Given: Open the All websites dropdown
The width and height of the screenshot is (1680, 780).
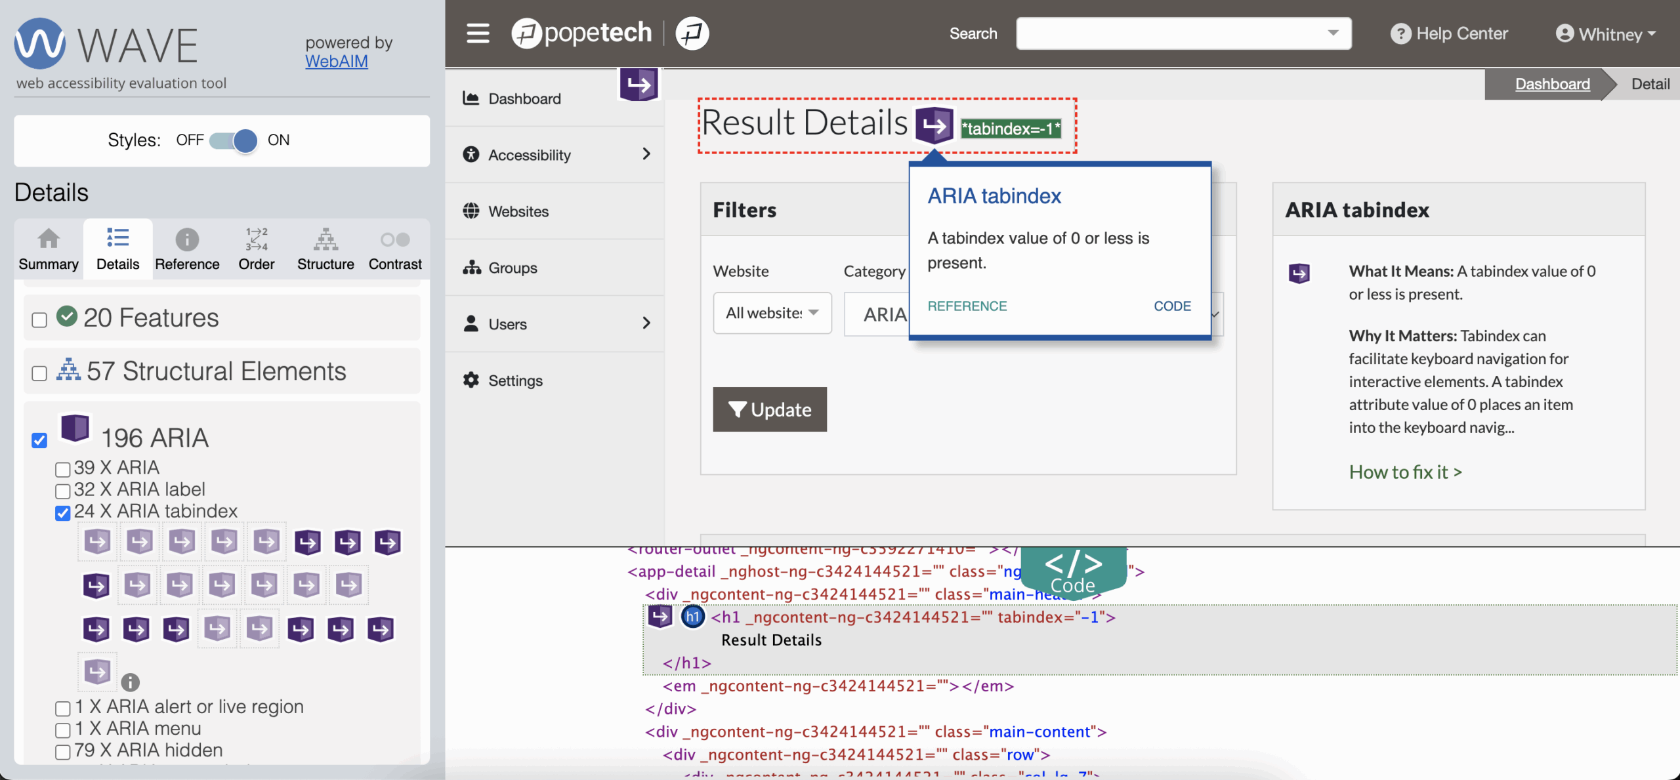Looking at the screenshot, I should (772, 313).
